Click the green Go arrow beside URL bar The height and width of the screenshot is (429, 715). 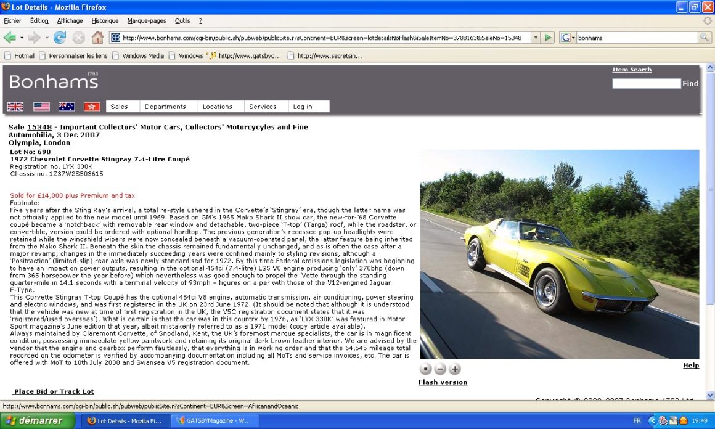click(549, 38)
